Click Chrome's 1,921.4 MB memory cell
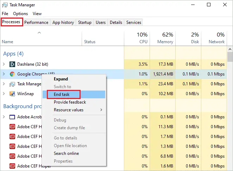This screenshot has width=233, height=171. [x=163, y=74]
